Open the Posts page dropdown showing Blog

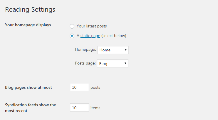tap(113, 64)
